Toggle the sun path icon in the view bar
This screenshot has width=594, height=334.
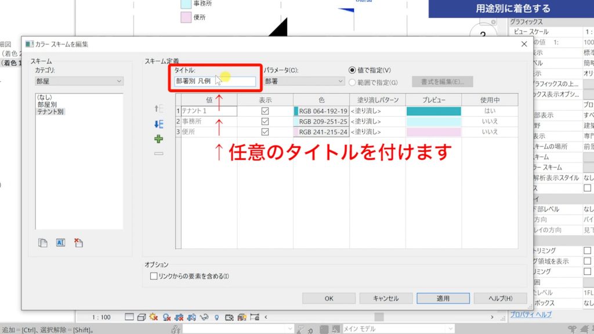[153, 317]
